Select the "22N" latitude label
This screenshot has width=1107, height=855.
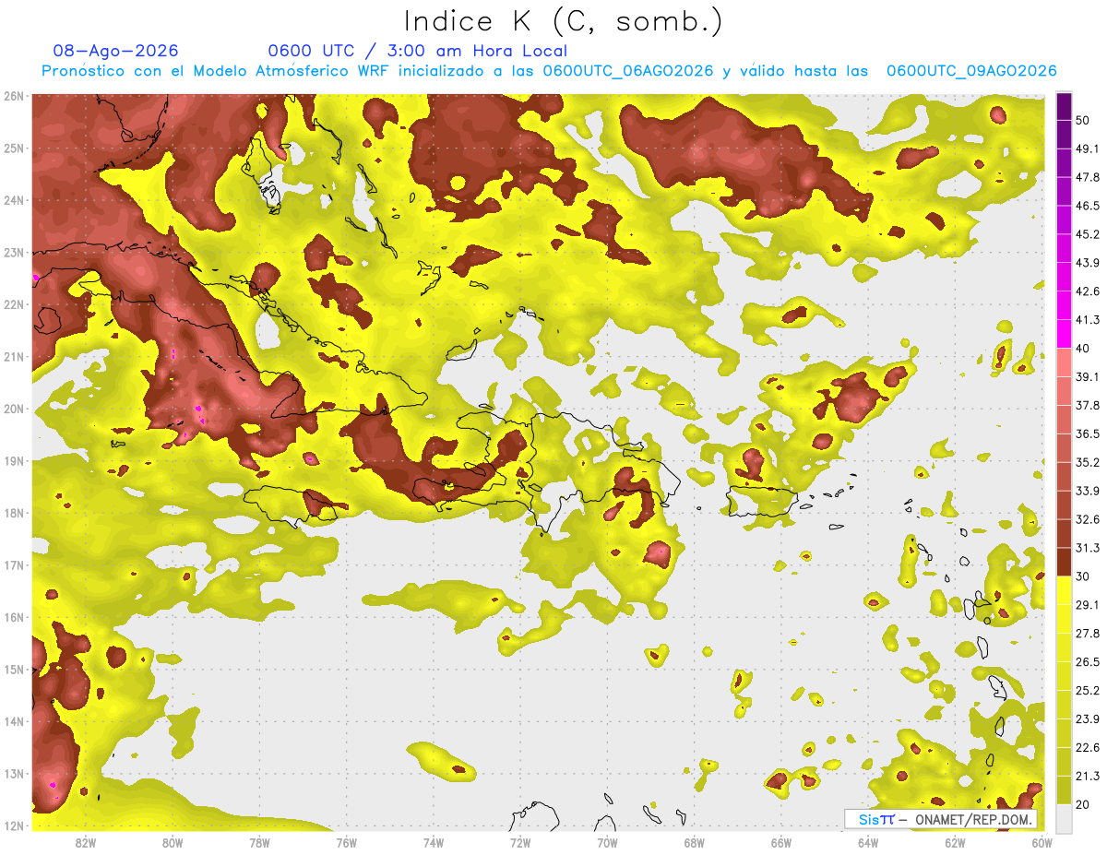pos(14,304)
